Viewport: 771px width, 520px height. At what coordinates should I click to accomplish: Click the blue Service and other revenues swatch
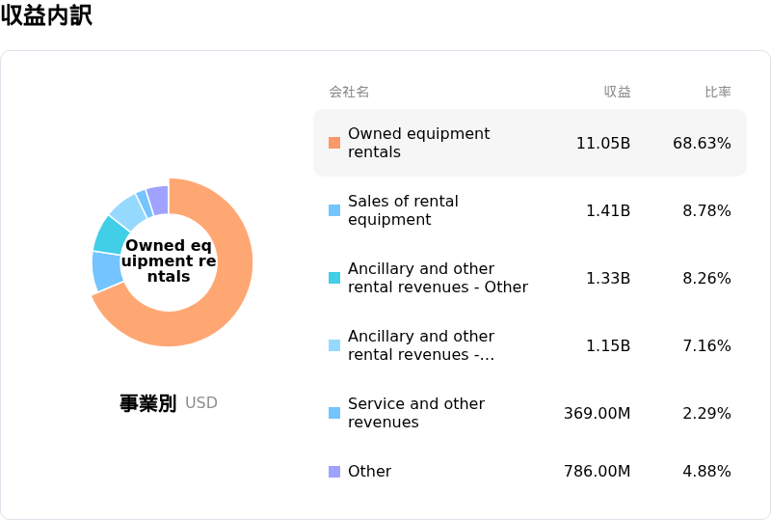click(334, 413)
